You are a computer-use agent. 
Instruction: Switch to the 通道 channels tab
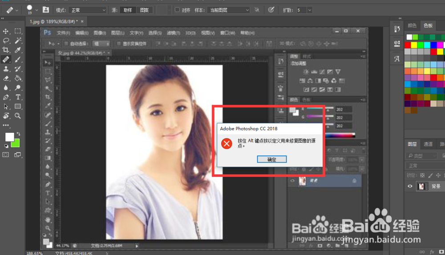tap(428, 144)
